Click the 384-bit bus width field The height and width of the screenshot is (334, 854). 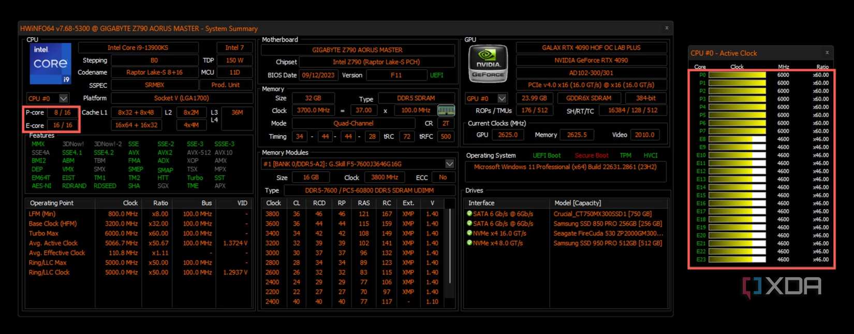tap(645, 98)
